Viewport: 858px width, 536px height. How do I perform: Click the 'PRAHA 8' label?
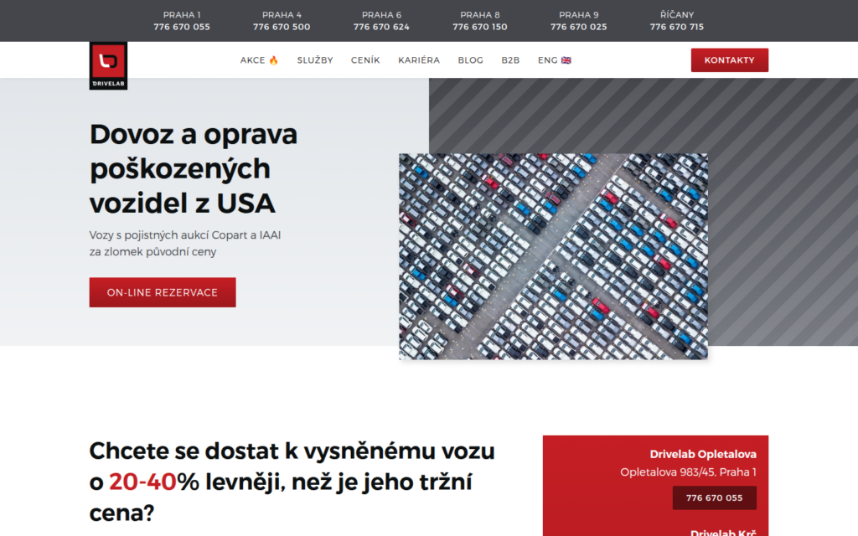[480, 15]
